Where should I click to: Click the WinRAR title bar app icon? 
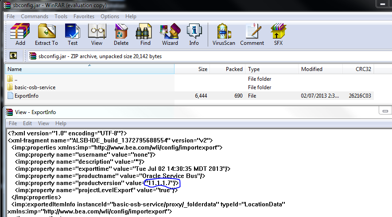(x=7, y=5)
